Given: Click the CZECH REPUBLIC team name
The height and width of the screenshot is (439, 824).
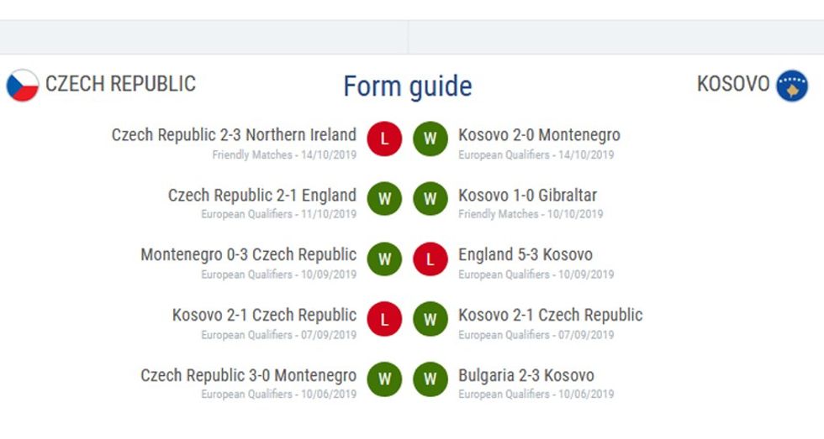Looking at the screenshot, I should [120, 84].
